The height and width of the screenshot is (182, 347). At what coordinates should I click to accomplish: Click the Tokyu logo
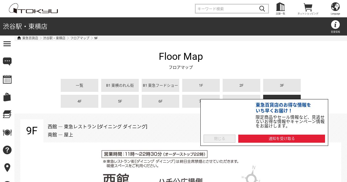33,9
